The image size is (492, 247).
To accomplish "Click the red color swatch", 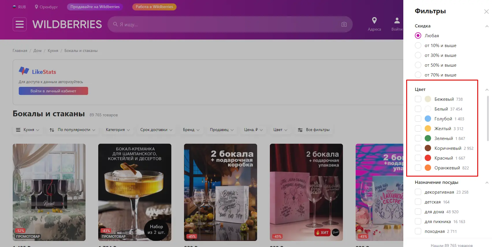I will coord(428,158).
